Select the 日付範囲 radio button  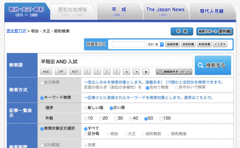pyautogui.click(x=42, y=145)
